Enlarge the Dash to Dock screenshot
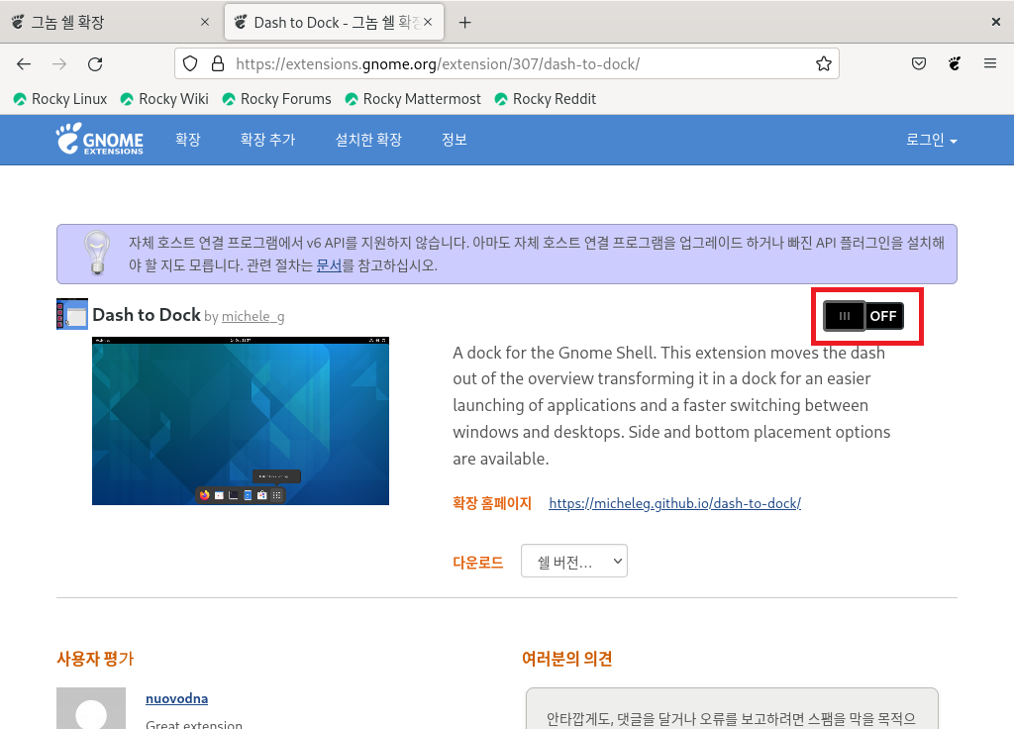This screenshot has width=1014, height=729. (241, 421)
